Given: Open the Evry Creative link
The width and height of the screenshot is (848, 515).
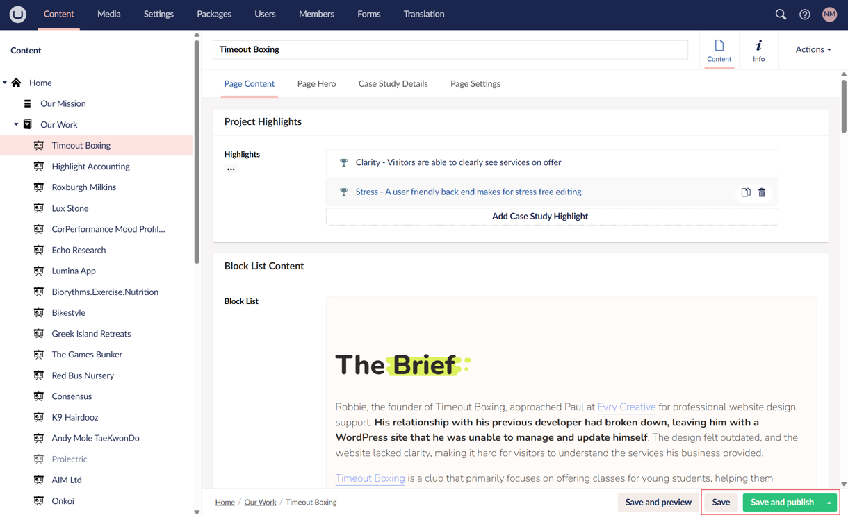Looking at the screenshot, I should coord(626,407).
